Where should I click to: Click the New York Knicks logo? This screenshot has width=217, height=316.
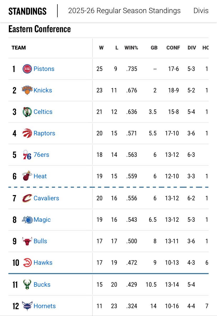point(27,90)
